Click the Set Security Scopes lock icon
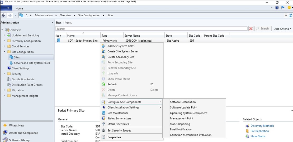This screenshot has width=293, height=142. point(103,131)
